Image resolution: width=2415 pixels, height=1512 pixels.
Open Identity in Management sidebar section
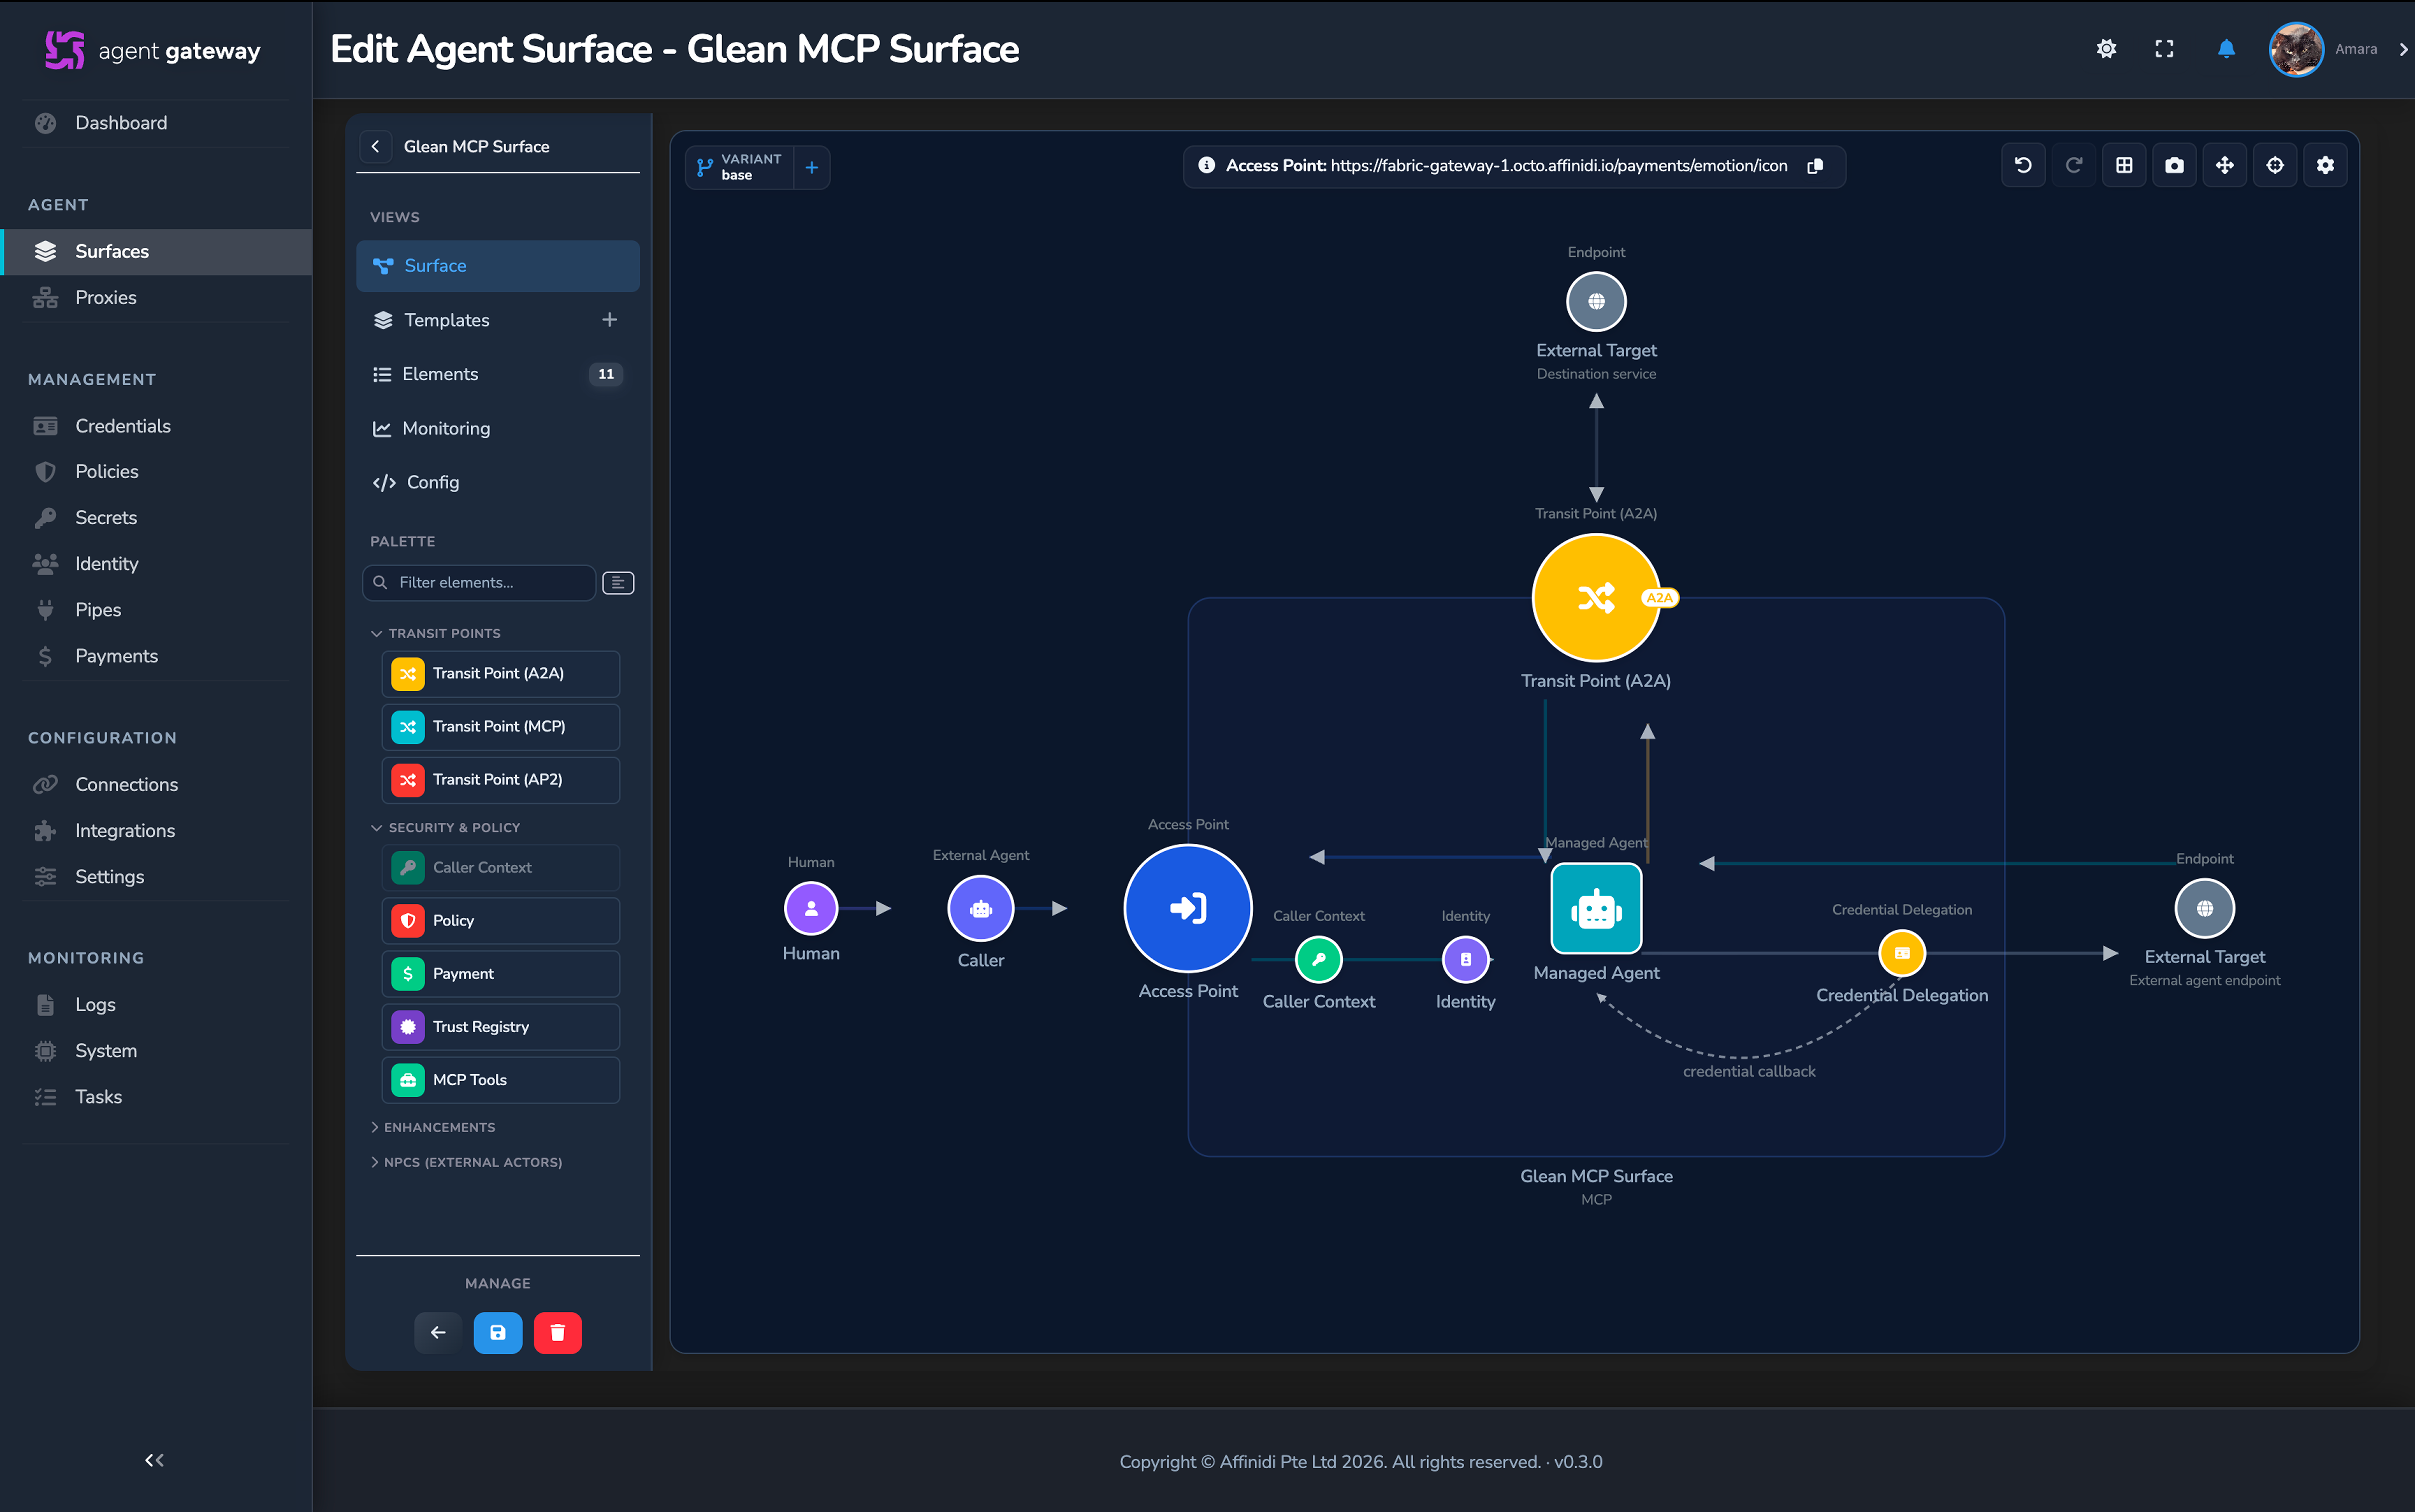(156, 563)
